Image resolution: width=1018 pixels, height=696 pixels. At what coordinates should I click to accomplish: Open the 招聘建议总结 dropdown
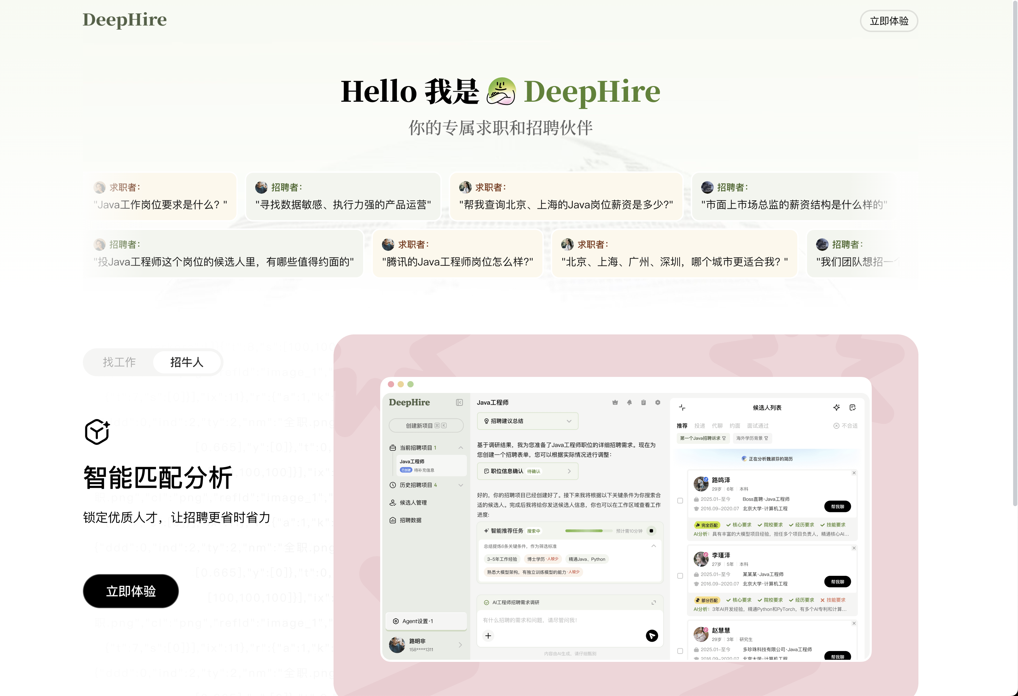(527, 421)
